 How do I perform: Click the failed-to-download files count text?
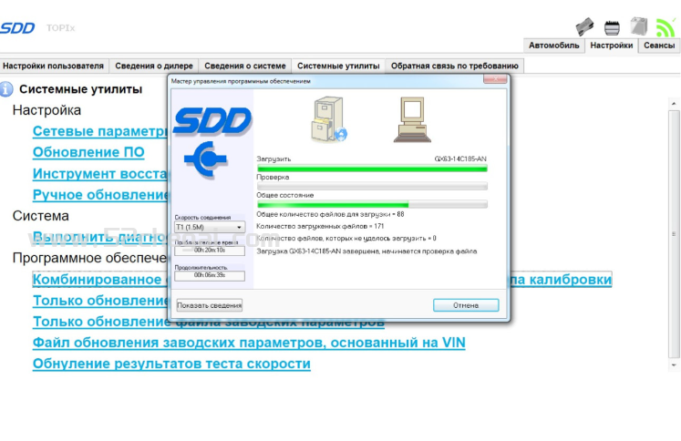(x=346, y=239)
